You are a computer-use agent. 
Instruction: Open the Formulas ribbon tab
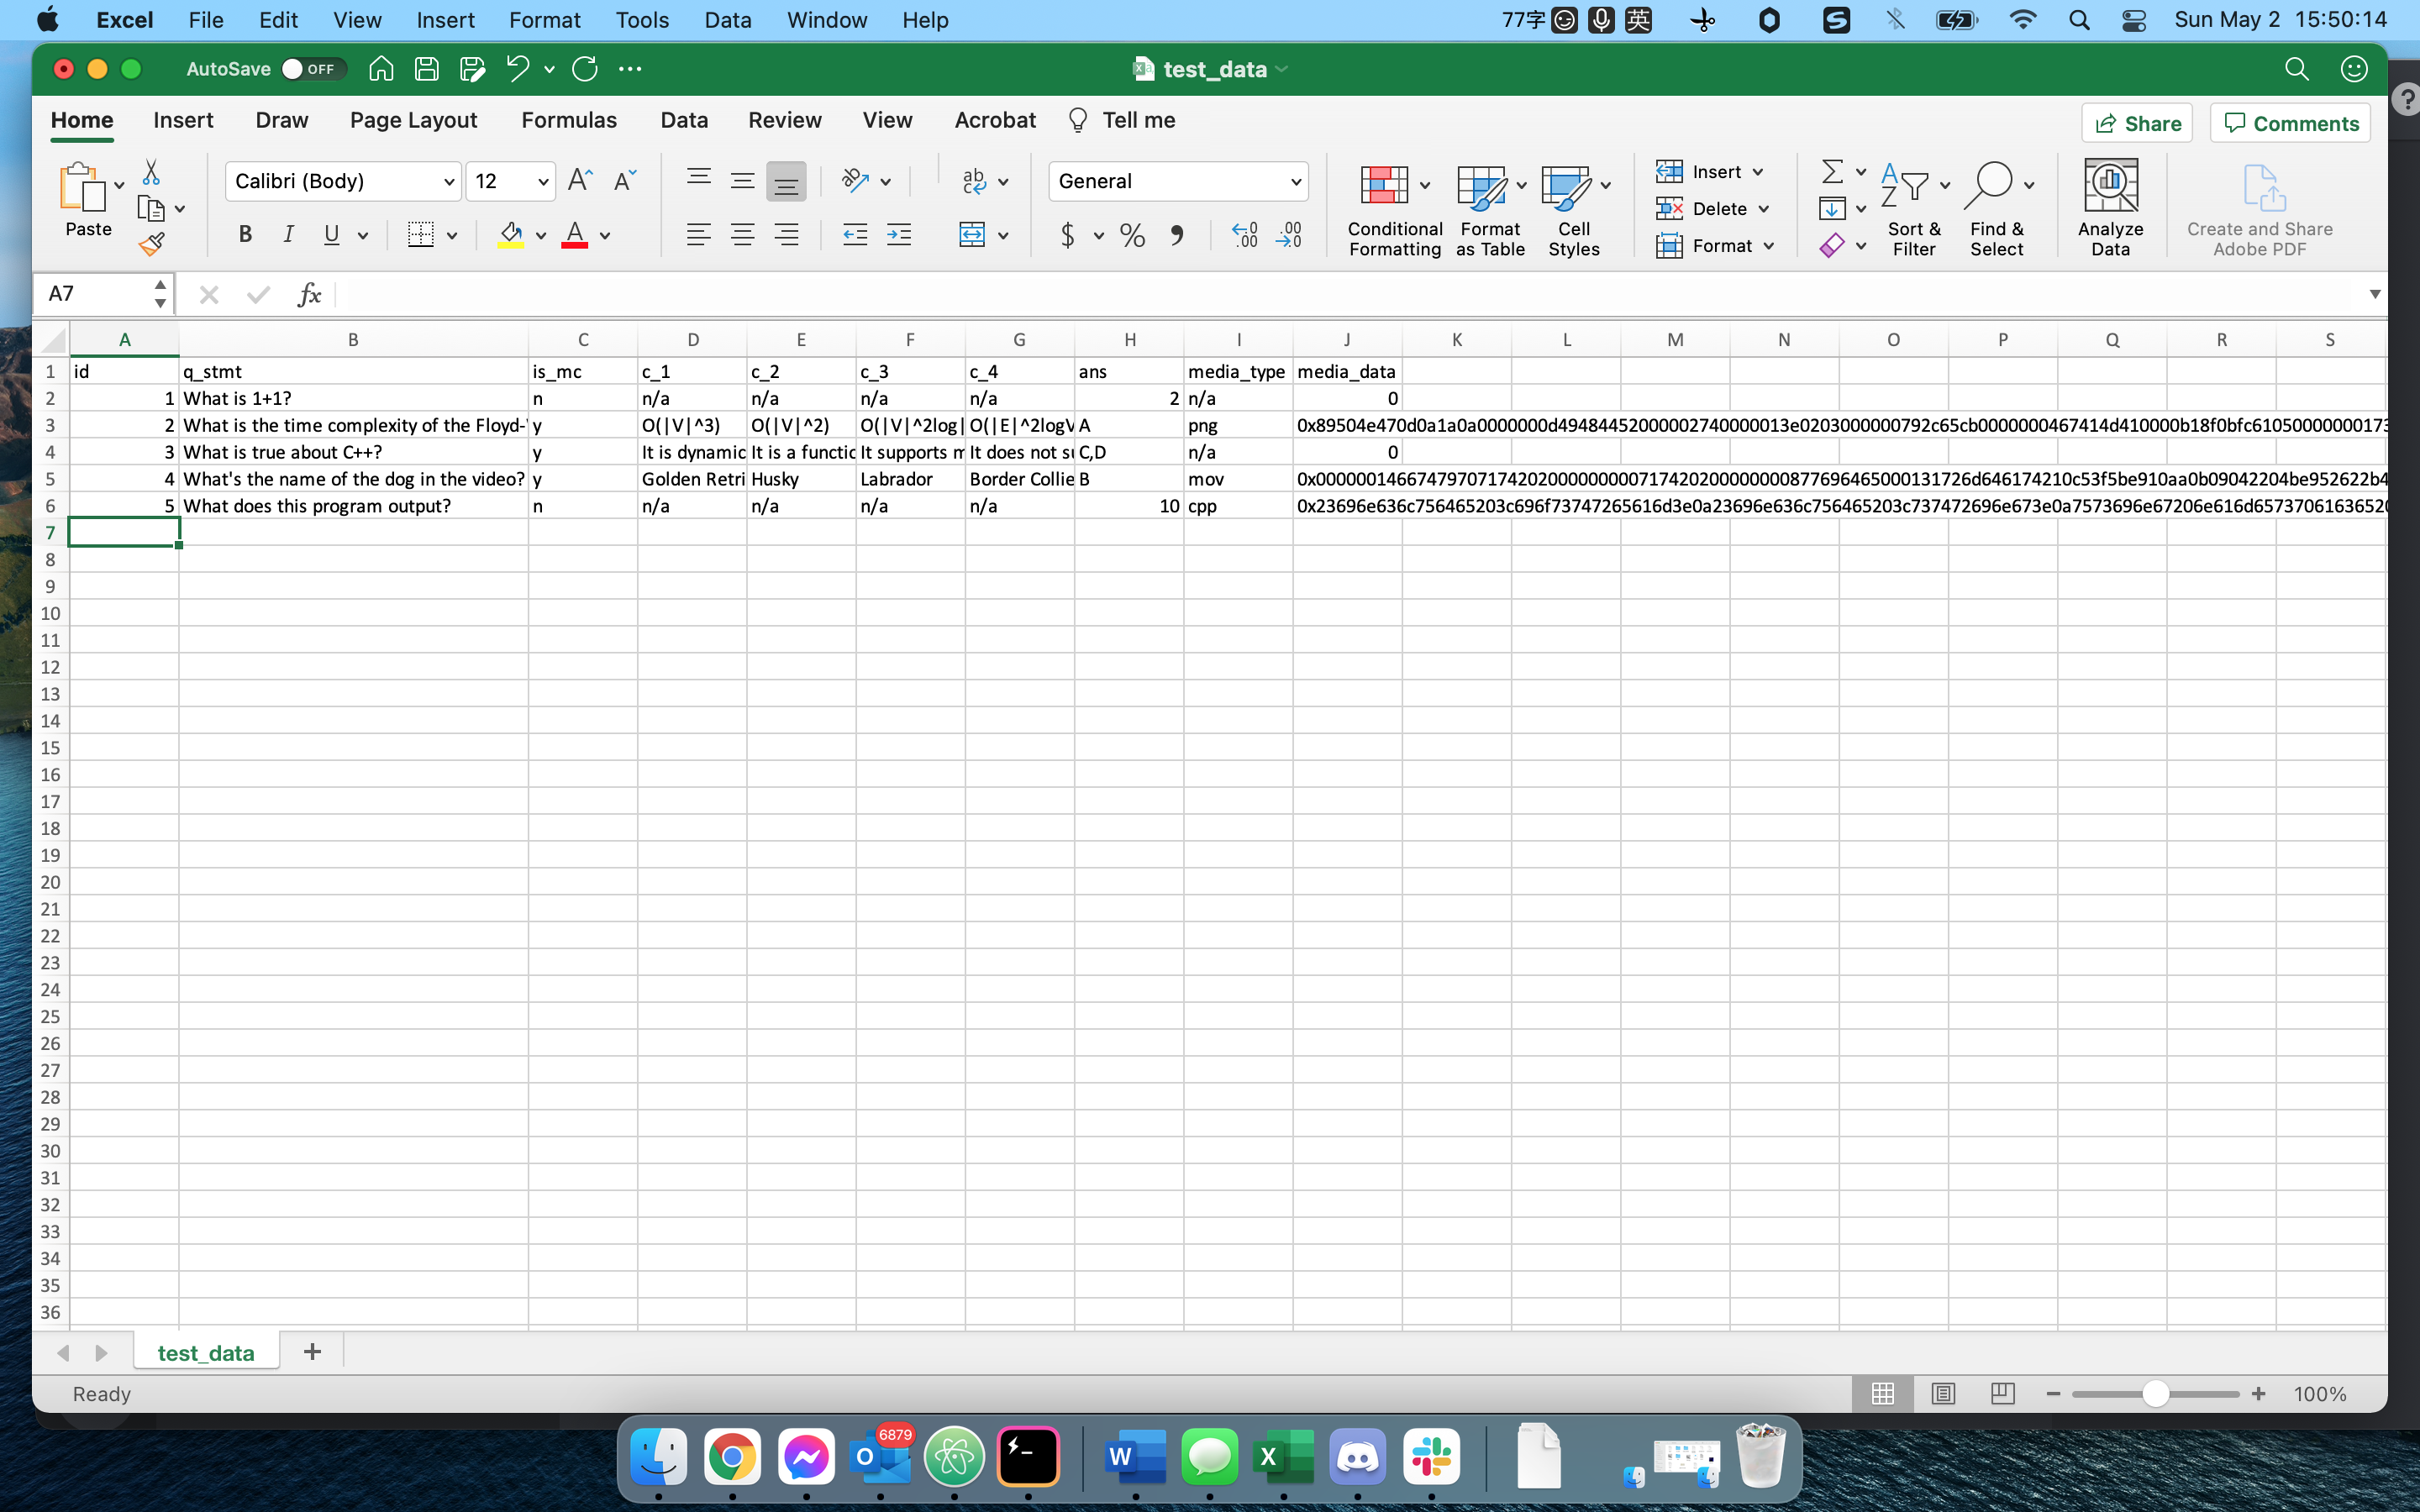(568, 120)
